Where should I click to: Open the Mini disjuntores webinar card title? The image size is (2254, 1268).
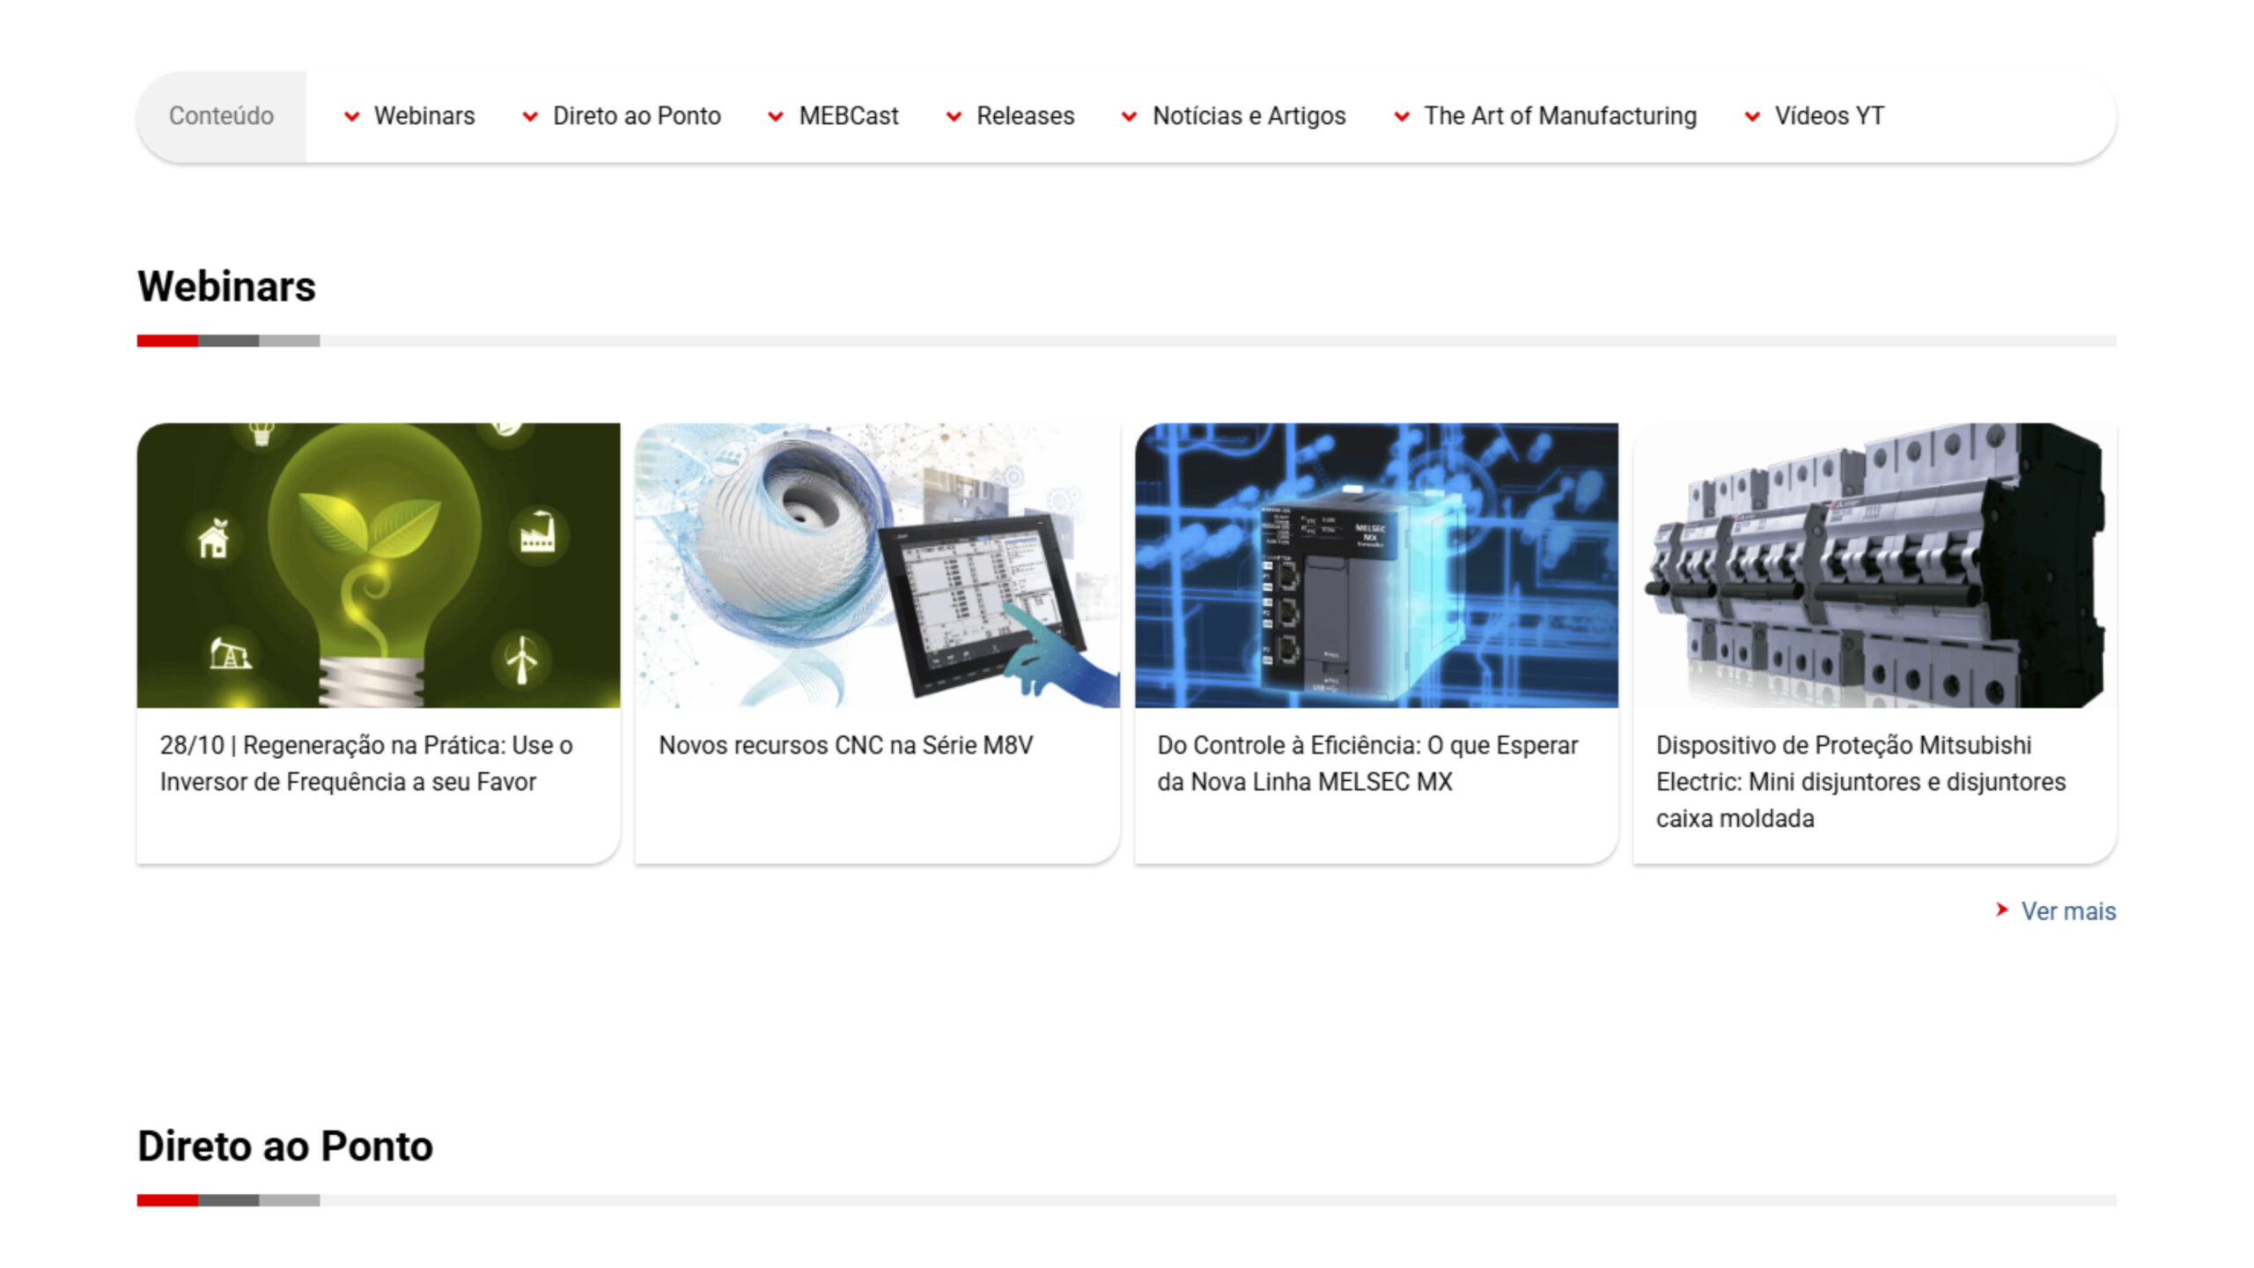[1860, 782]
